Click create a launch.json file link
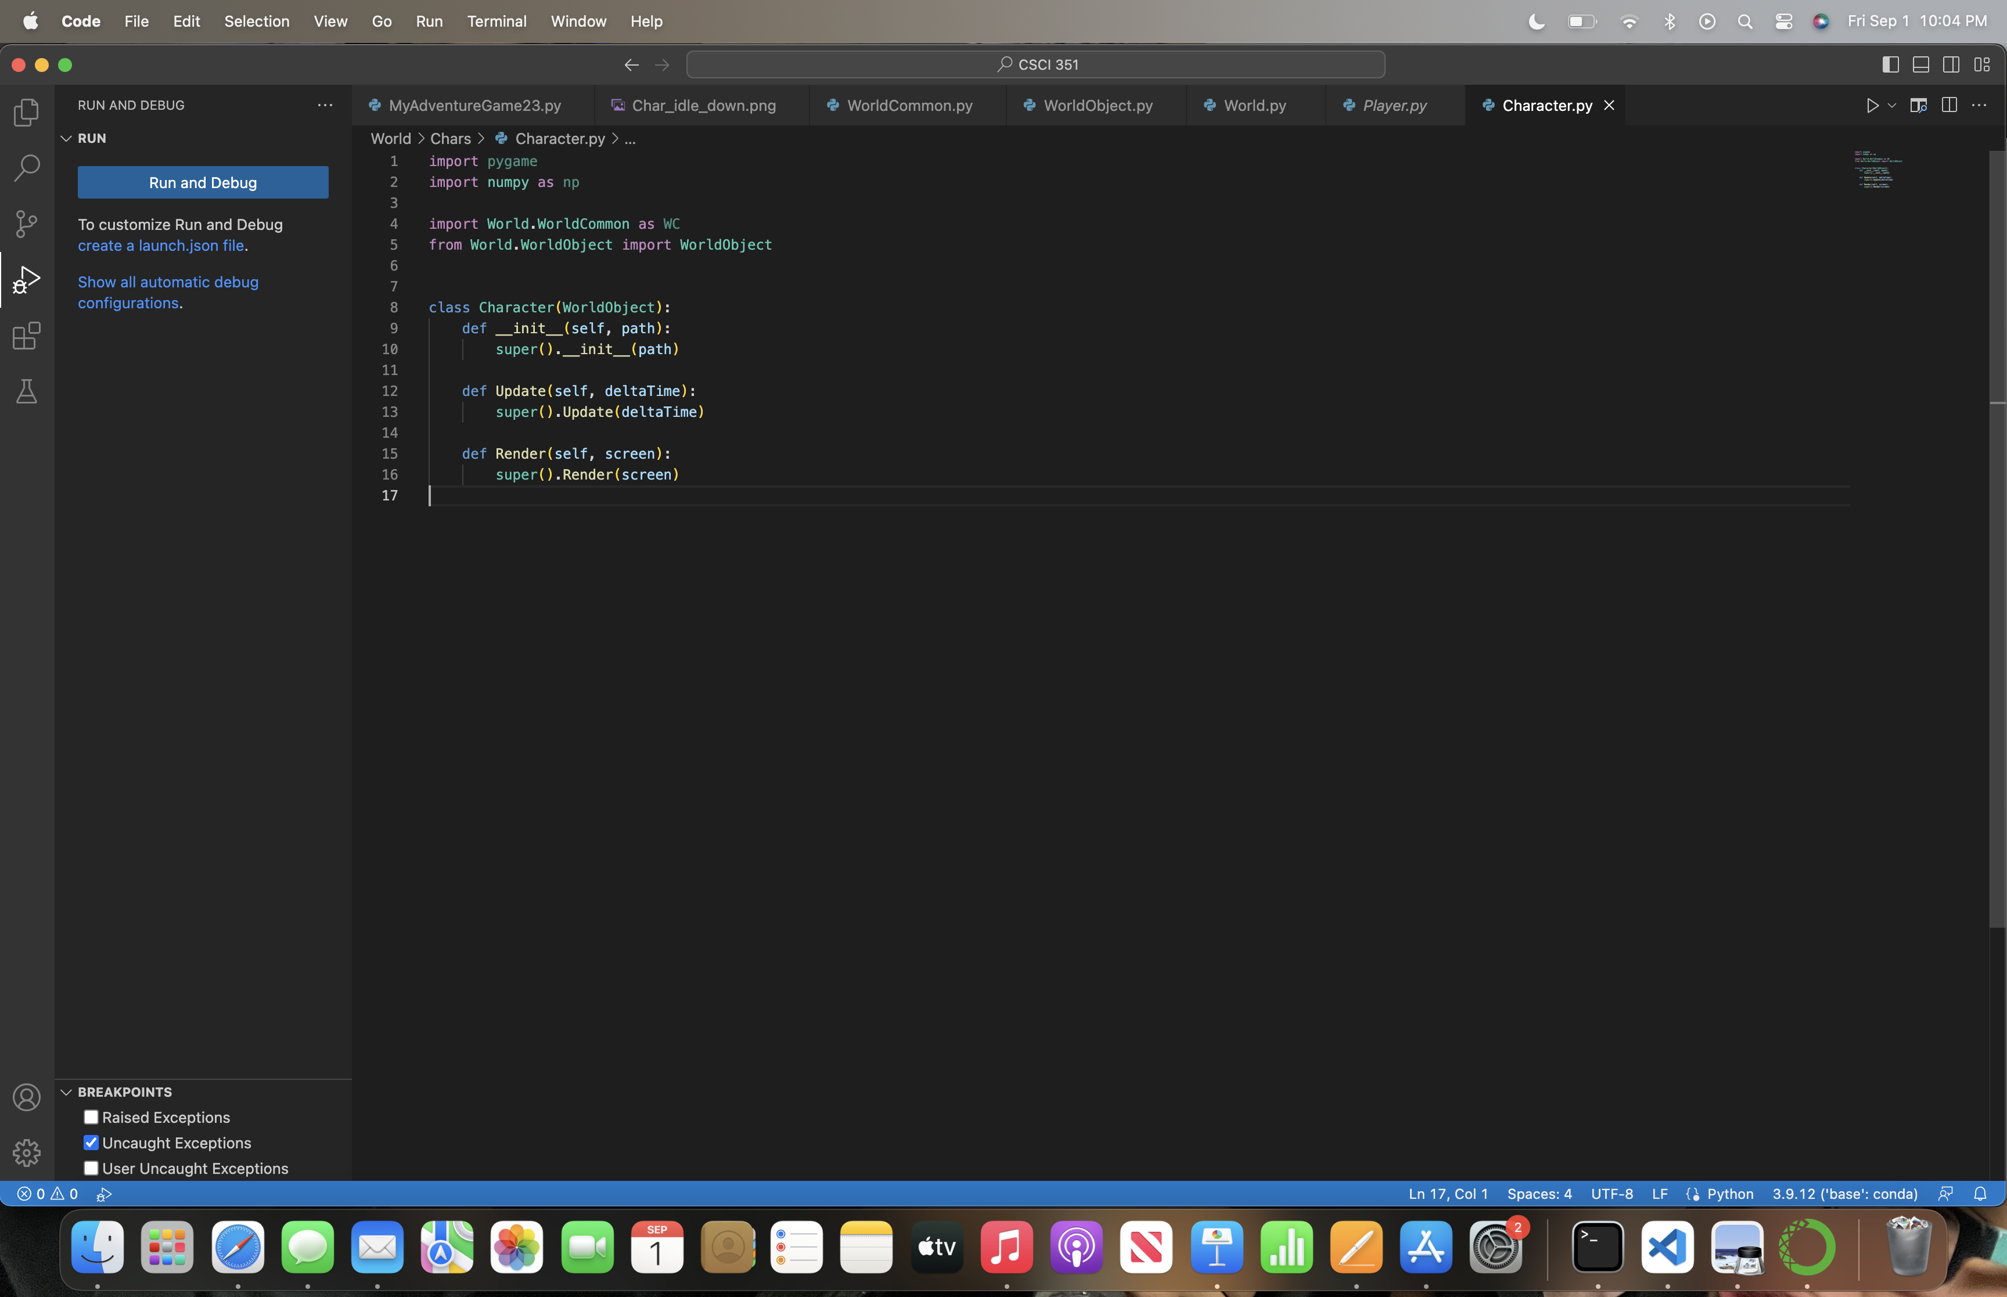This screenshot has width=2007, height=1297. tap(161, 246)
